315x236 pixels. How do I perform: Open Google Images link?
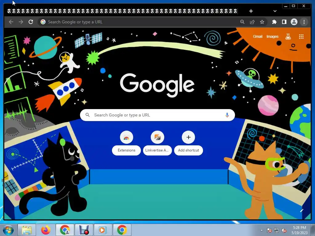pos(273,37)
